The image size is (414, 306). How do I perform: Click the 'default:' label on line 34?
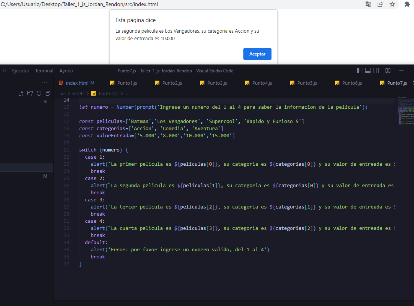(96, 242)
